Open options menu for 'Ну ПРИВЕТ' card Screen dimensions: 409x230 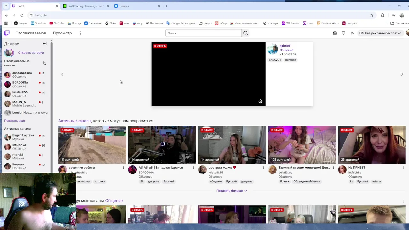pyautogui.click(x=403, y=167)
